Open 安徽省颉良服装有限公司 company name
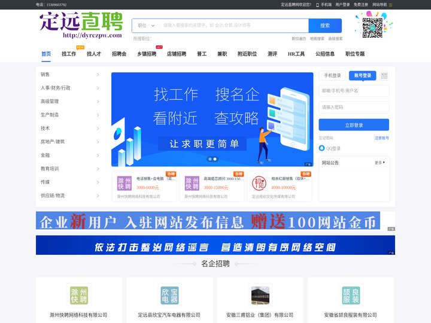This screenshot has width=431, height=323. pos(351,315)
